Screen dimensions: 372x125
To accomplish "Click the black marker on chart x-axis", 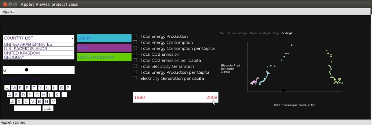I will tap(284, 90).
